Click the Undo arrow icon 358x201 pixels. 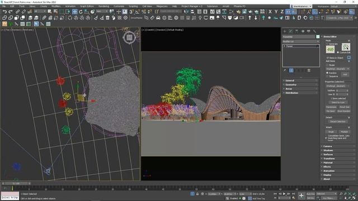tap(4, 11)
